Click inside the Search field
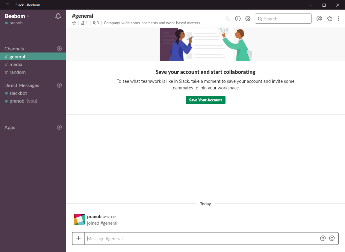 [x=283, y=19]
